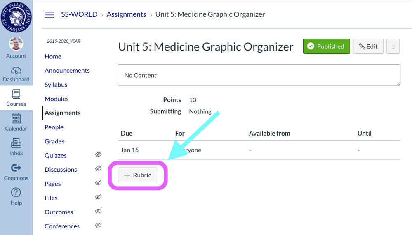The width and height of the screenshot is (412, 235).
Task: Open People in course navigation
Action: coord(54,127)
